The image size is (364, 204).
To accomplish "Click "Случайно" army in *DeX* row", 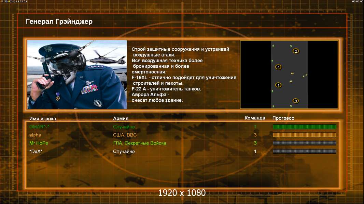I will click(x=124, y=151).
